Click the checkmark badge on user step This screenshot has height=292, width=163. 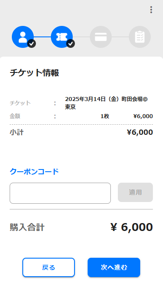coord(32,43)
